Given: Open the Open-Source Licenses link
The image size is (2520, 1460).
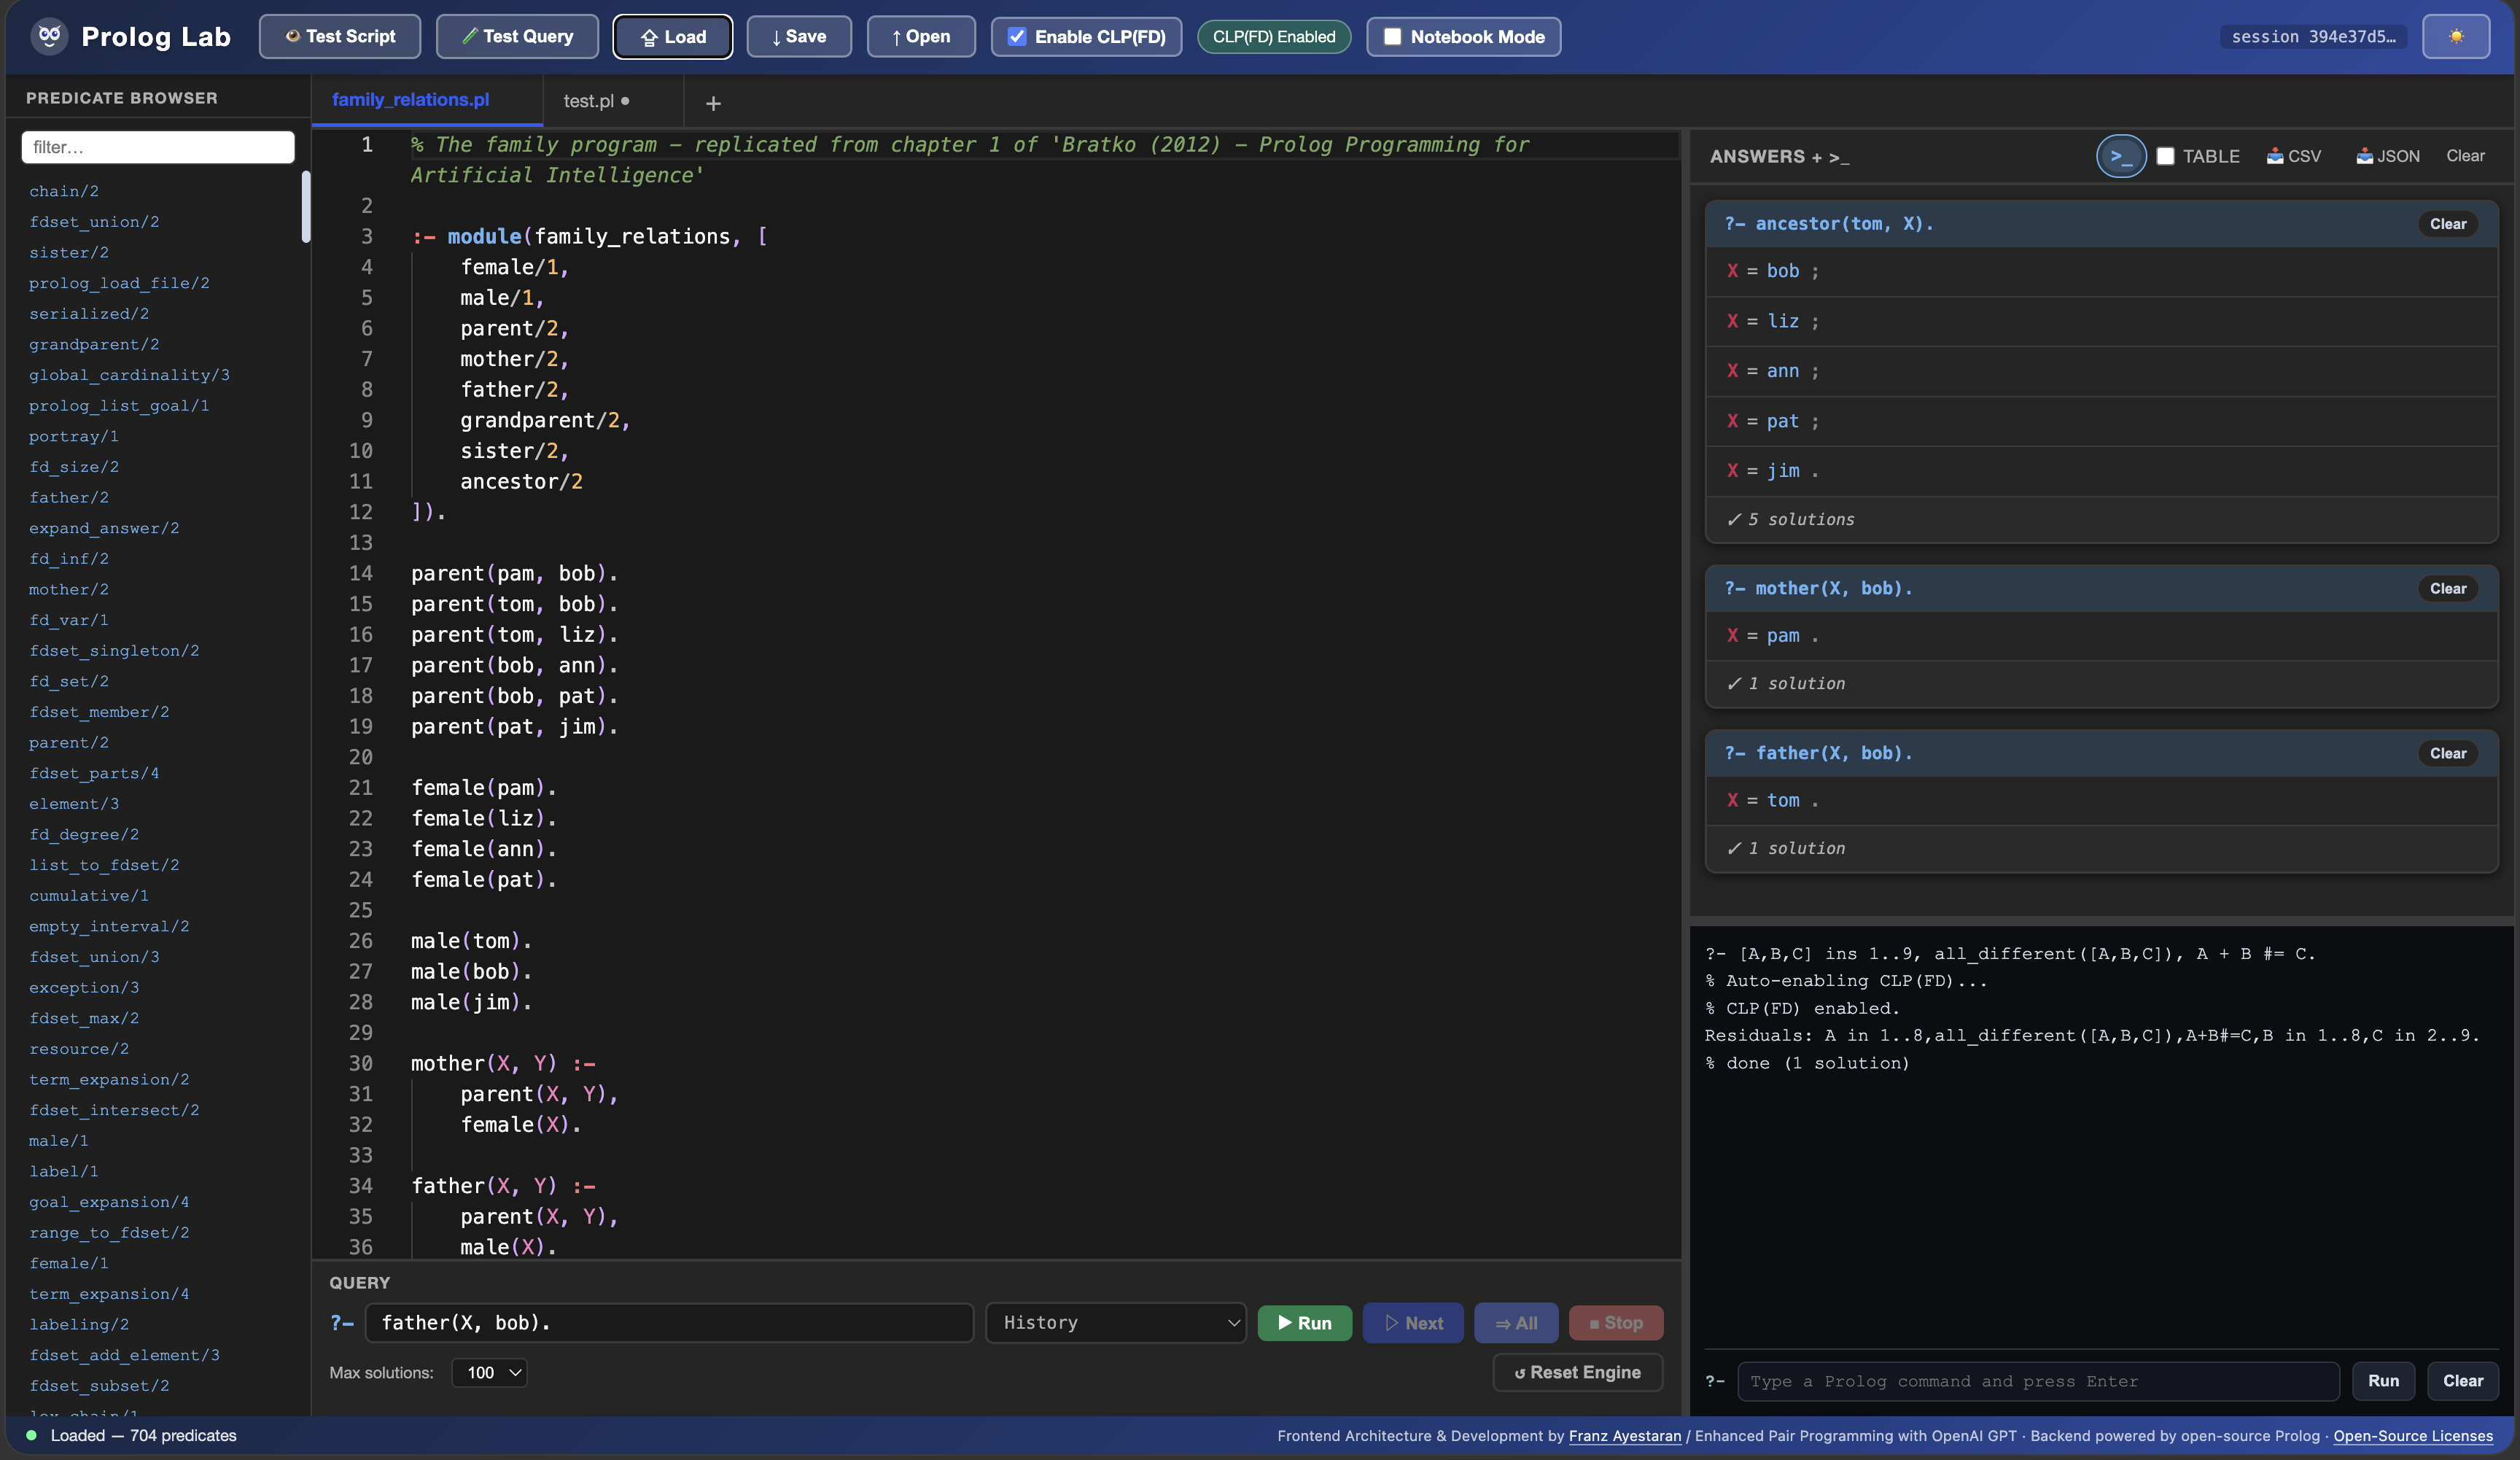Looking at the screenshot, I should [2413, 1436].
